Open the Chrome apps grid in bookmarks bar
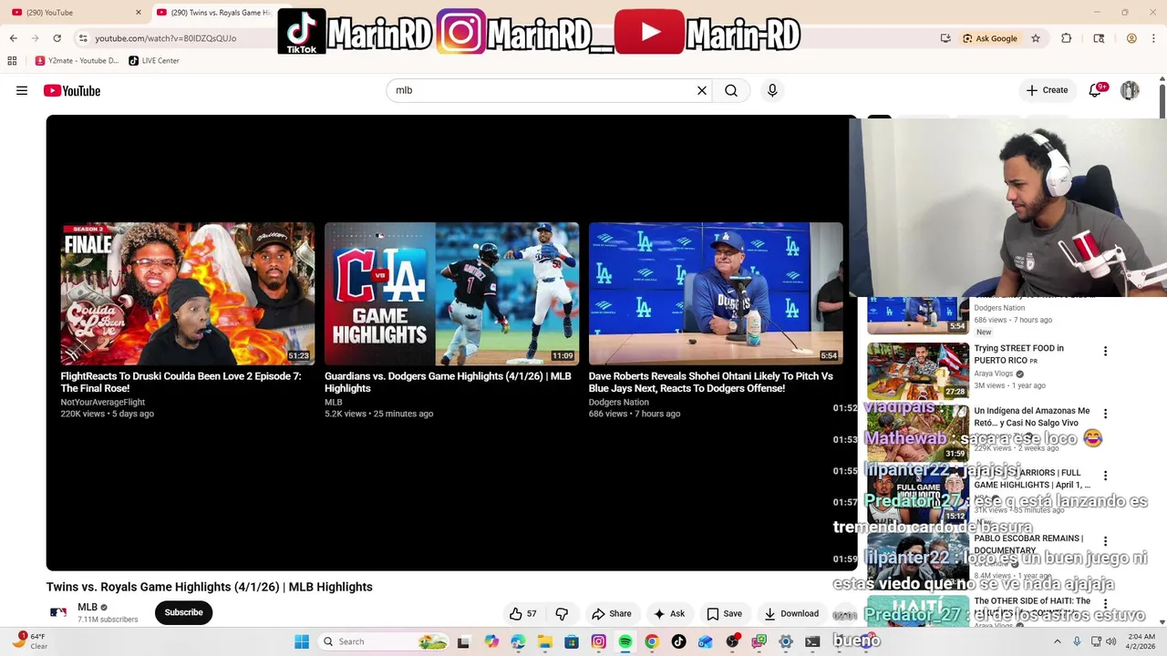Image resolution: width=1167 pixels, height=656 pixels. [x=12, y=61]
